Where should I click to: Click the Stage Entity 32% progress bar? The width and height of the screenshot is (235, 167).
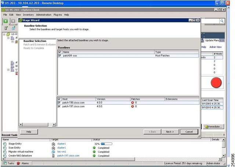(106, 144)
